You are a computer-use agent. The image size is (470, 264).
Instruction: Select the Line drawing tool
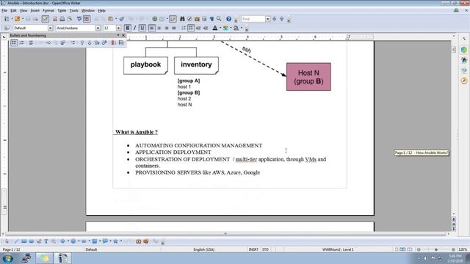16,241
